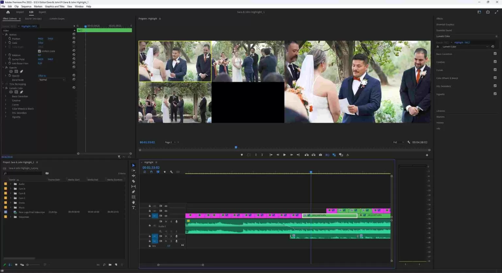Select the Hand tool

(133, 202)
